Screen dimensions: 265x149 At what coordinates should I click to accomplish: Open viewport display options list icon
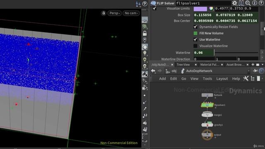click(x=138, y=4)
